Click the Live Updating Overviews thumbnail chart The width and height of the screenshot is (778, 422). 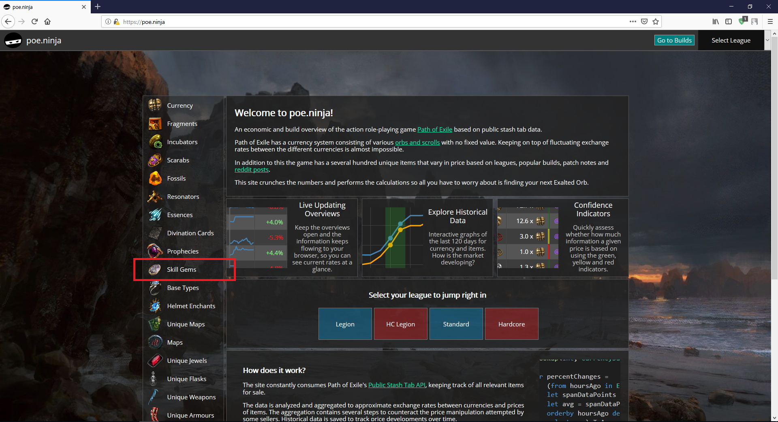258,237
